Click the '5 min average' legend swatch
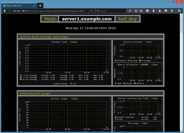This screenshot has height=133, width=184. point(21,77)
